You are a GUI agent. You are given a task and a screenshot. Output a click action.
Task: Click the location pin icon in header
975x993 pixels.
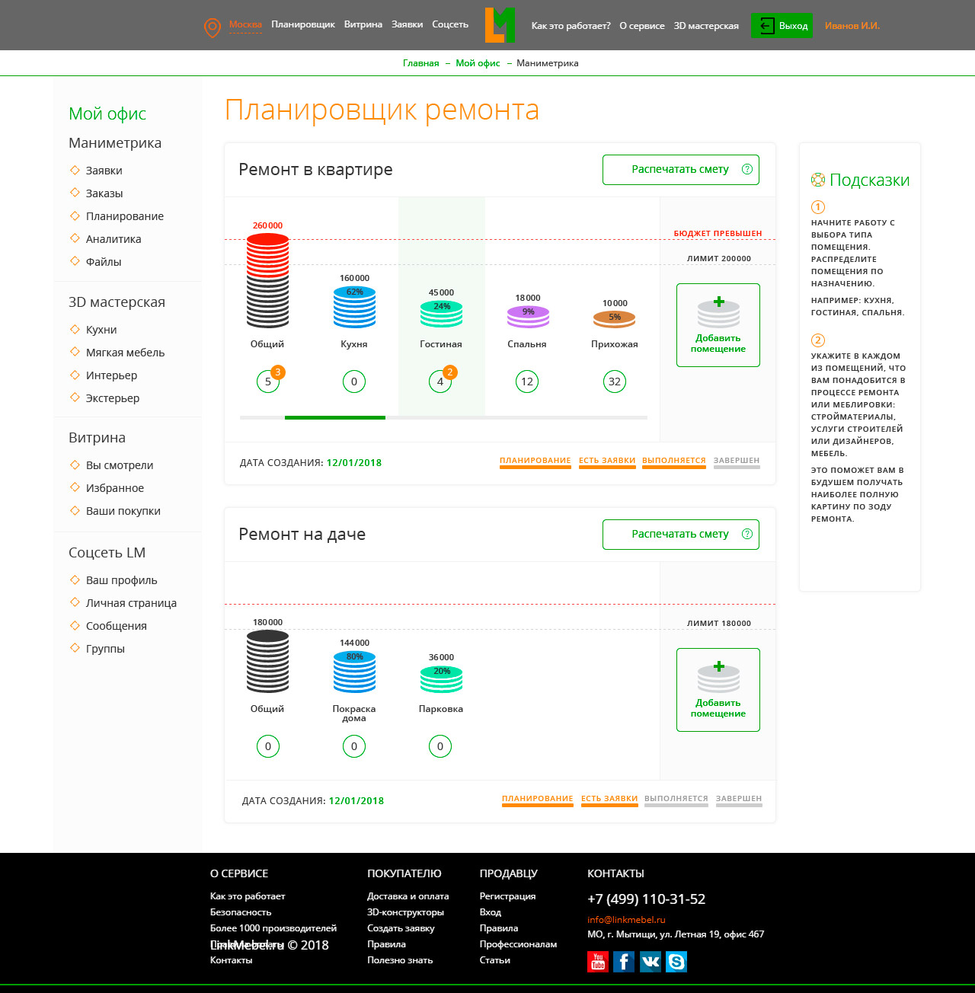[213, 27]
